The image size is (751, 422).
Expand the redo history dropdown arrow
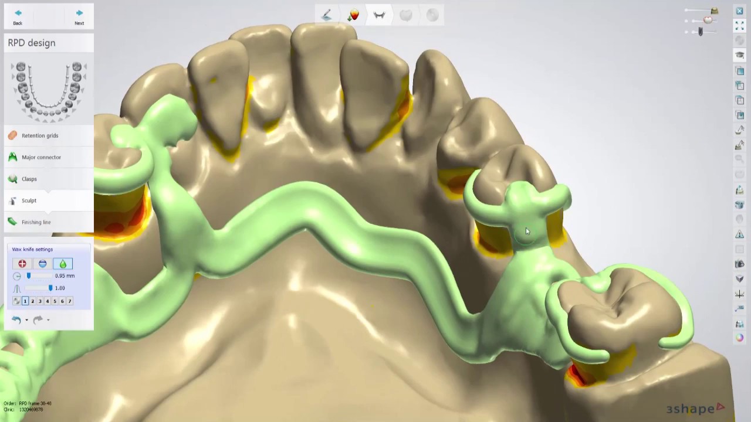[x=48, y=320]
